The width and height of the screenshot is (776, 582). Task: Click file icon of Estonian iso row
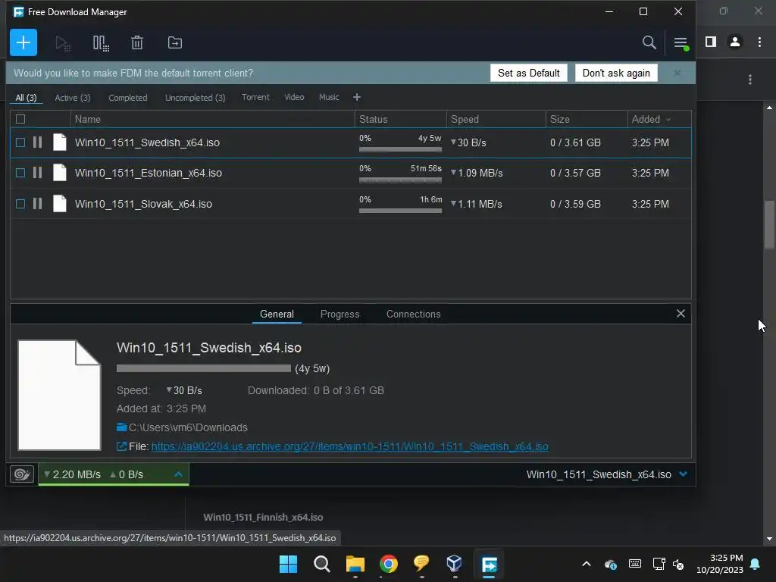tap(59, 173)
